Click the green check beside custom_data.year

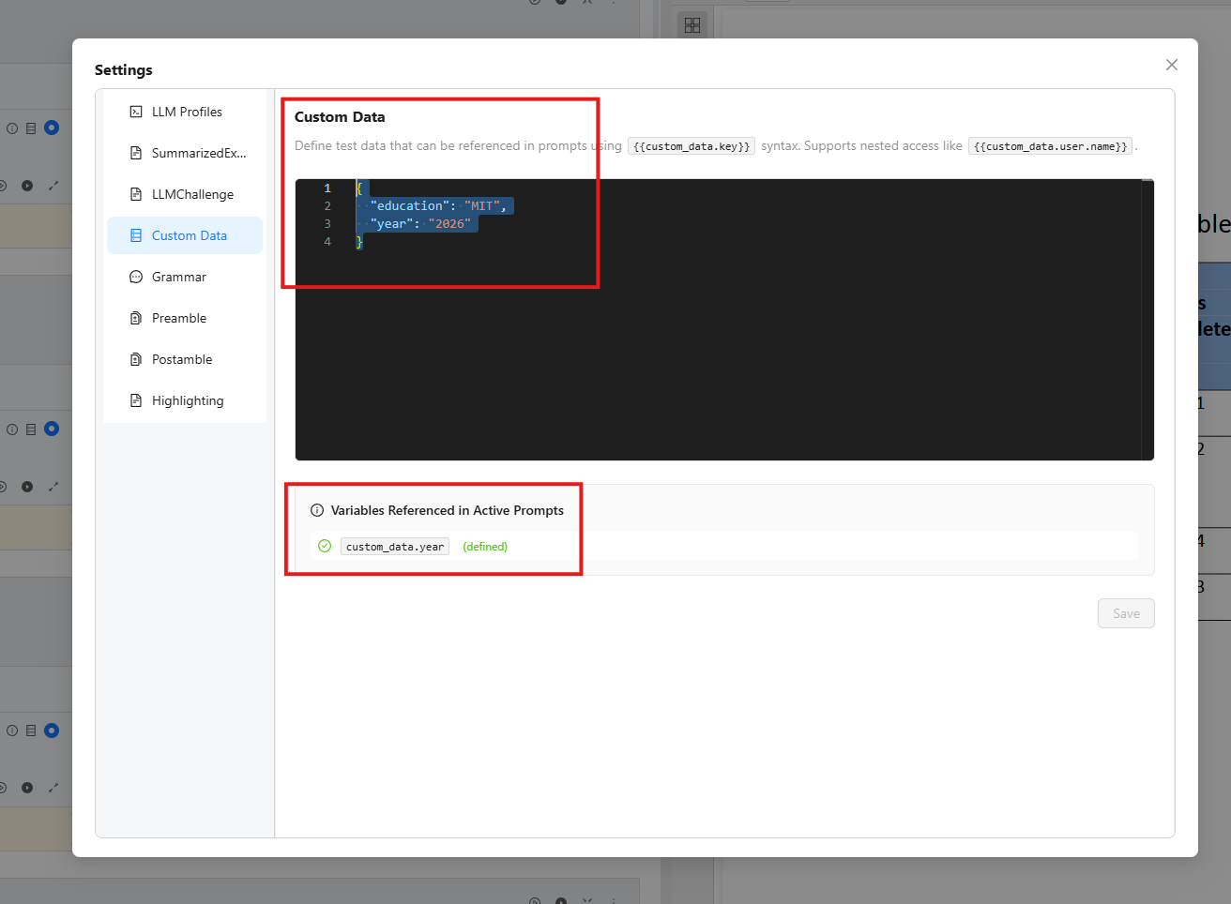pyautogui.click(x=325, y=545)
